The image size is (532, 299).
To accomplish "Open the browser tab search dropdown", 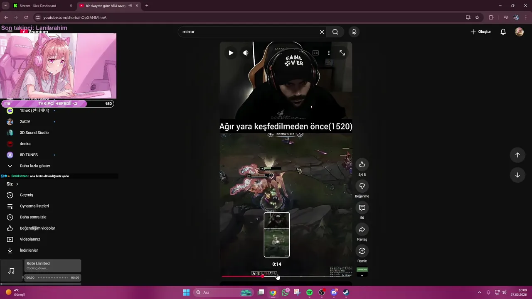I will coord(5,6).
